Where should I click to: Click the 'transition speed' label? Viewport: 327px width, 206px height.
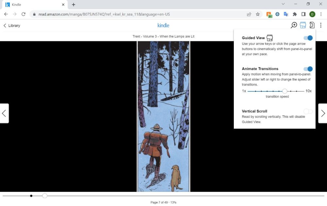(x=277, y=96)
